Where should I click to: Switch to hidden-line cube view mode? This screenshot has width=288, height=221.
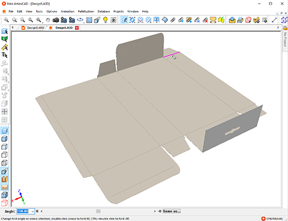tap(5, 155)
